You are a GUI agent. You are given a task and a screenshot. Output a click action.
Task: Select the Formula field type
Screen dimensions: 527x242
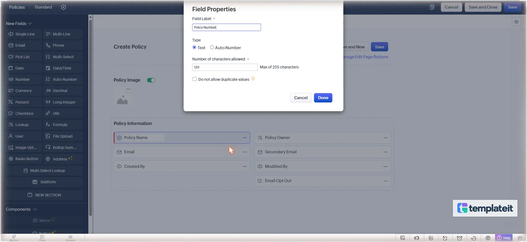pos(63,125)
